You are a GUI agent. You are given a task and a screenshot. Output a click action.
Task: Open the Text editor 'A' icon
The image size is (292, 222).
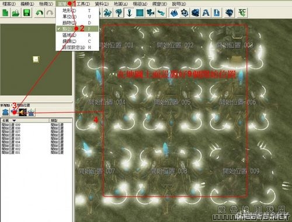pos(206,13)
